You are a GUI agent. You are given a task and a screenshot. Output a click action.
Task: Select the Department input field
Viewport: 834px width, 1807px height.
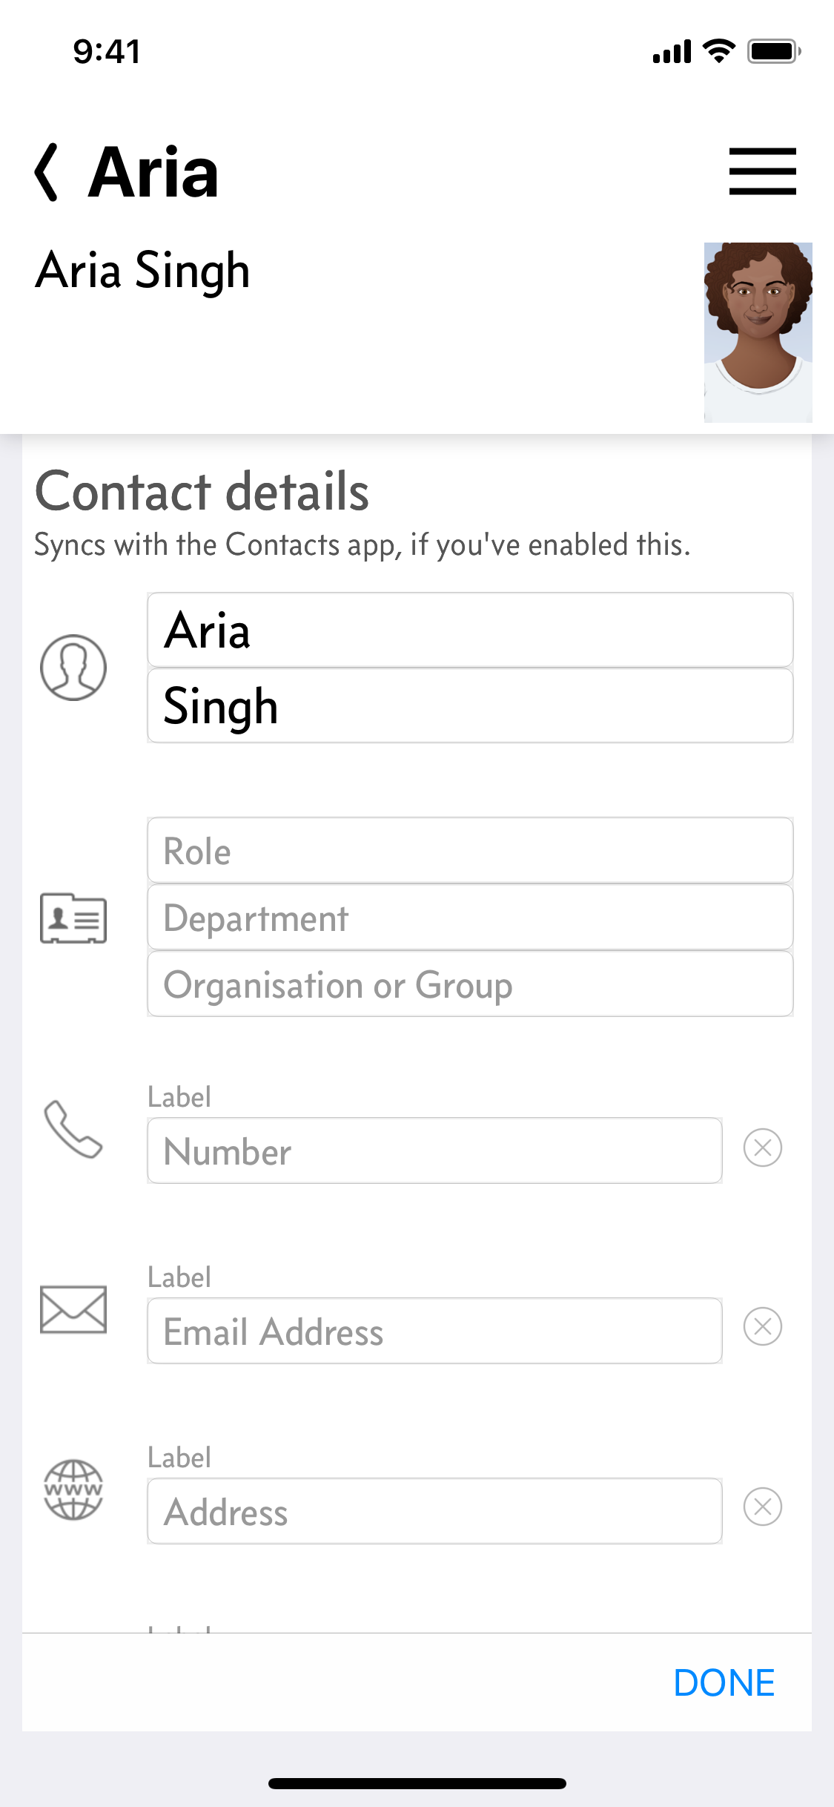[470, 918]
